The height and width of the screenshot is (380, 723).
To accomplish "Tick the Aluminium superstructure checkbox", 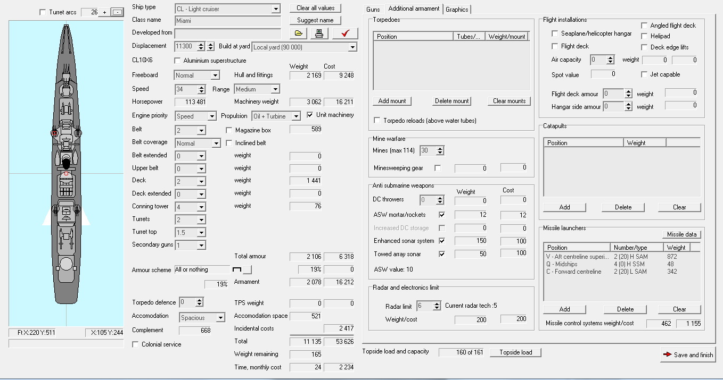I will [x=178, y=61].
